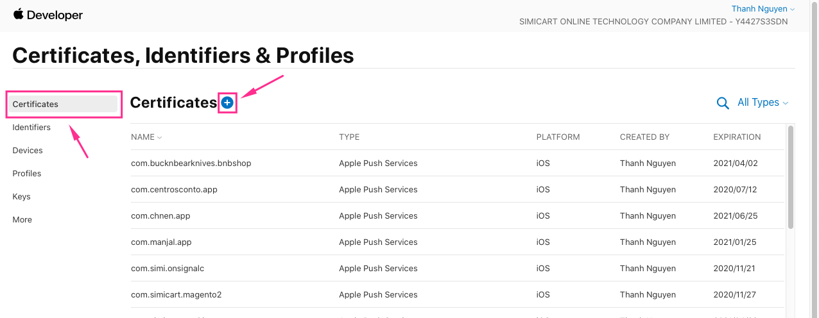Select Certificates in the sidebar
Viewport: 819px width, 318px height.
63,104
